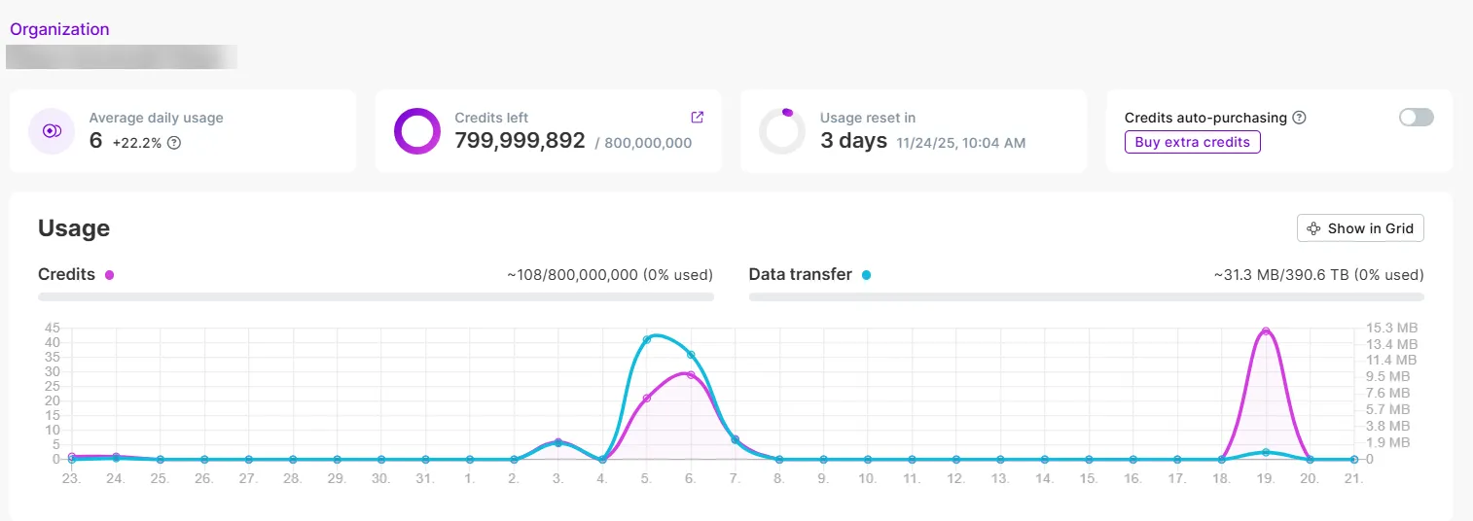Click the '3 days' reset countdown
This screenshot has width=1473, height=521.
tap(853, 141)
